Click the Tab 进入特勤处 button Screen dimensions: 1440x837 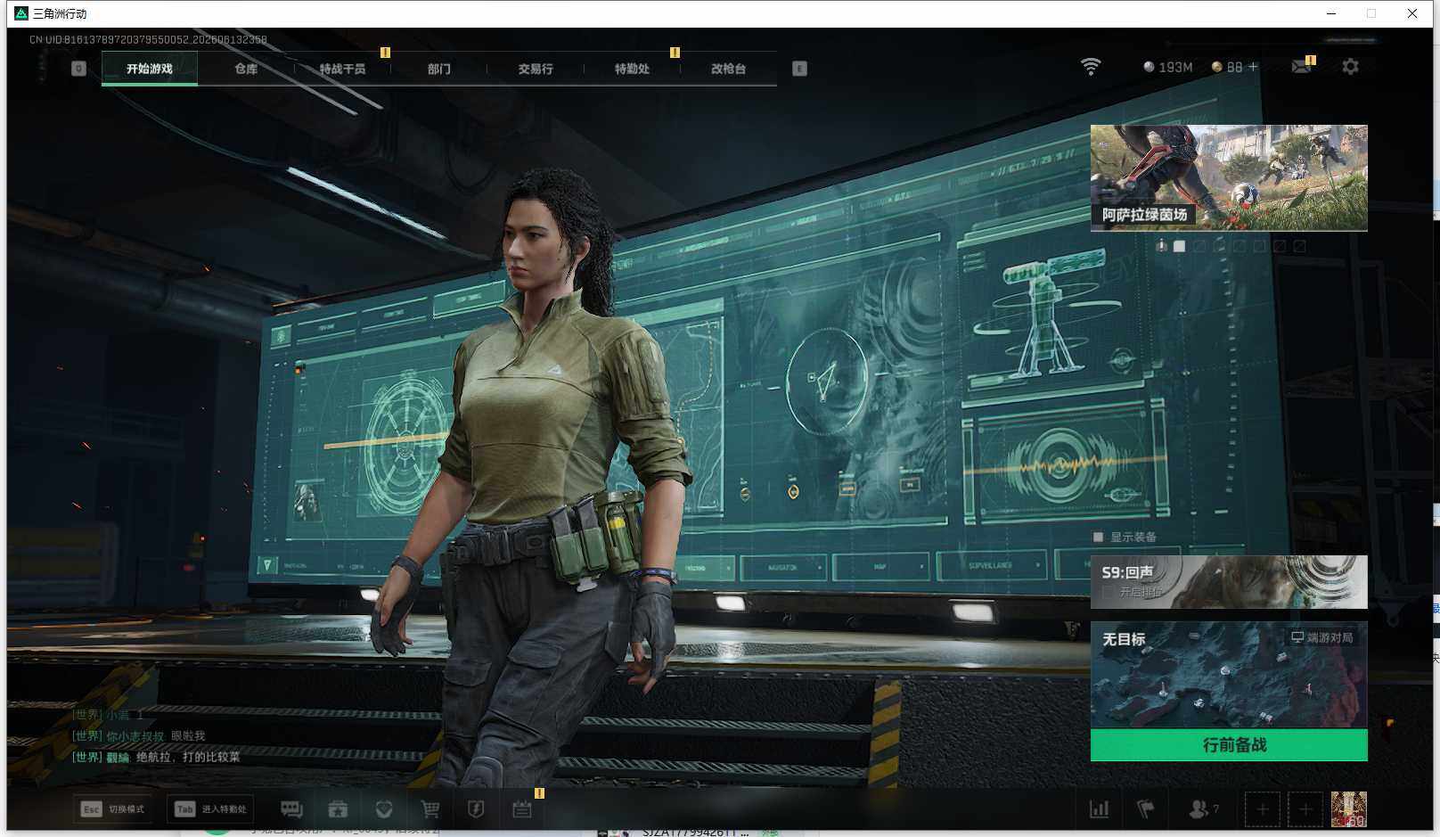coord(211,809)
